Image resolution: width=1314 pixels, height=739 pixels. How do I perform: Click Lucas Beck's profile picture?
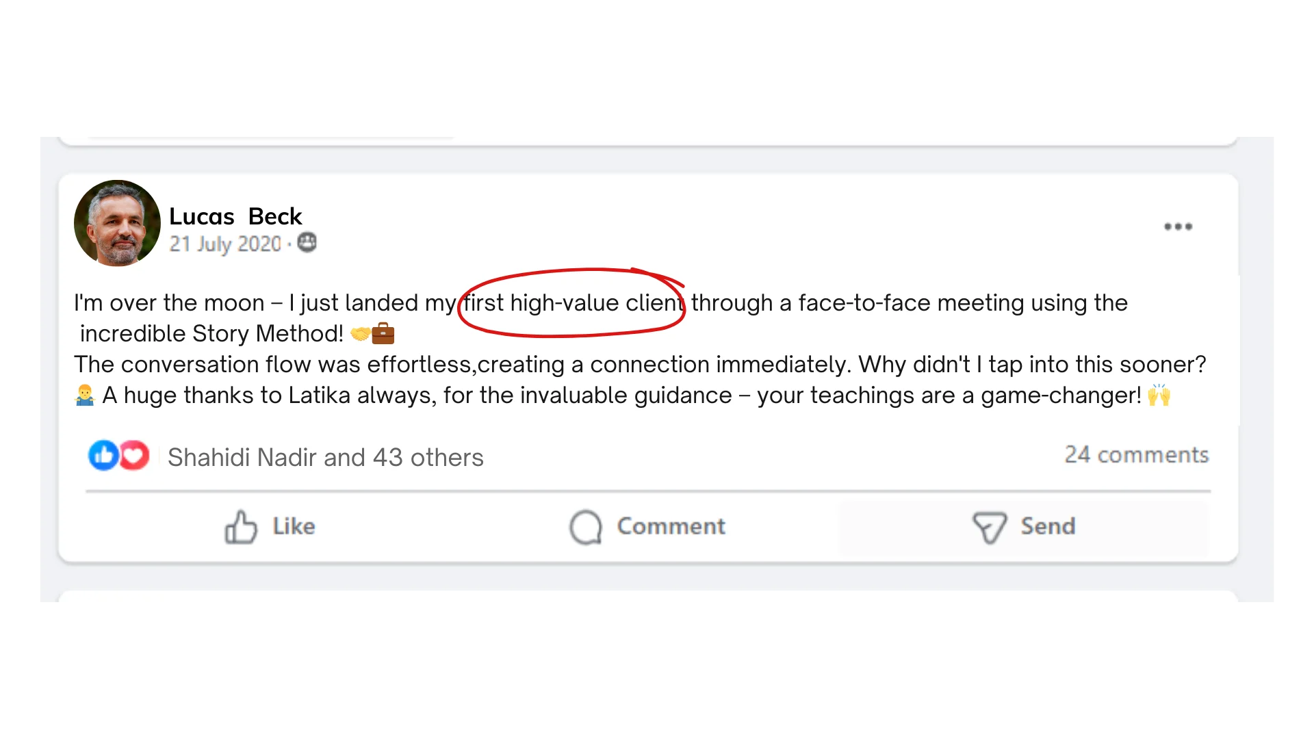[x=117, y=223]
